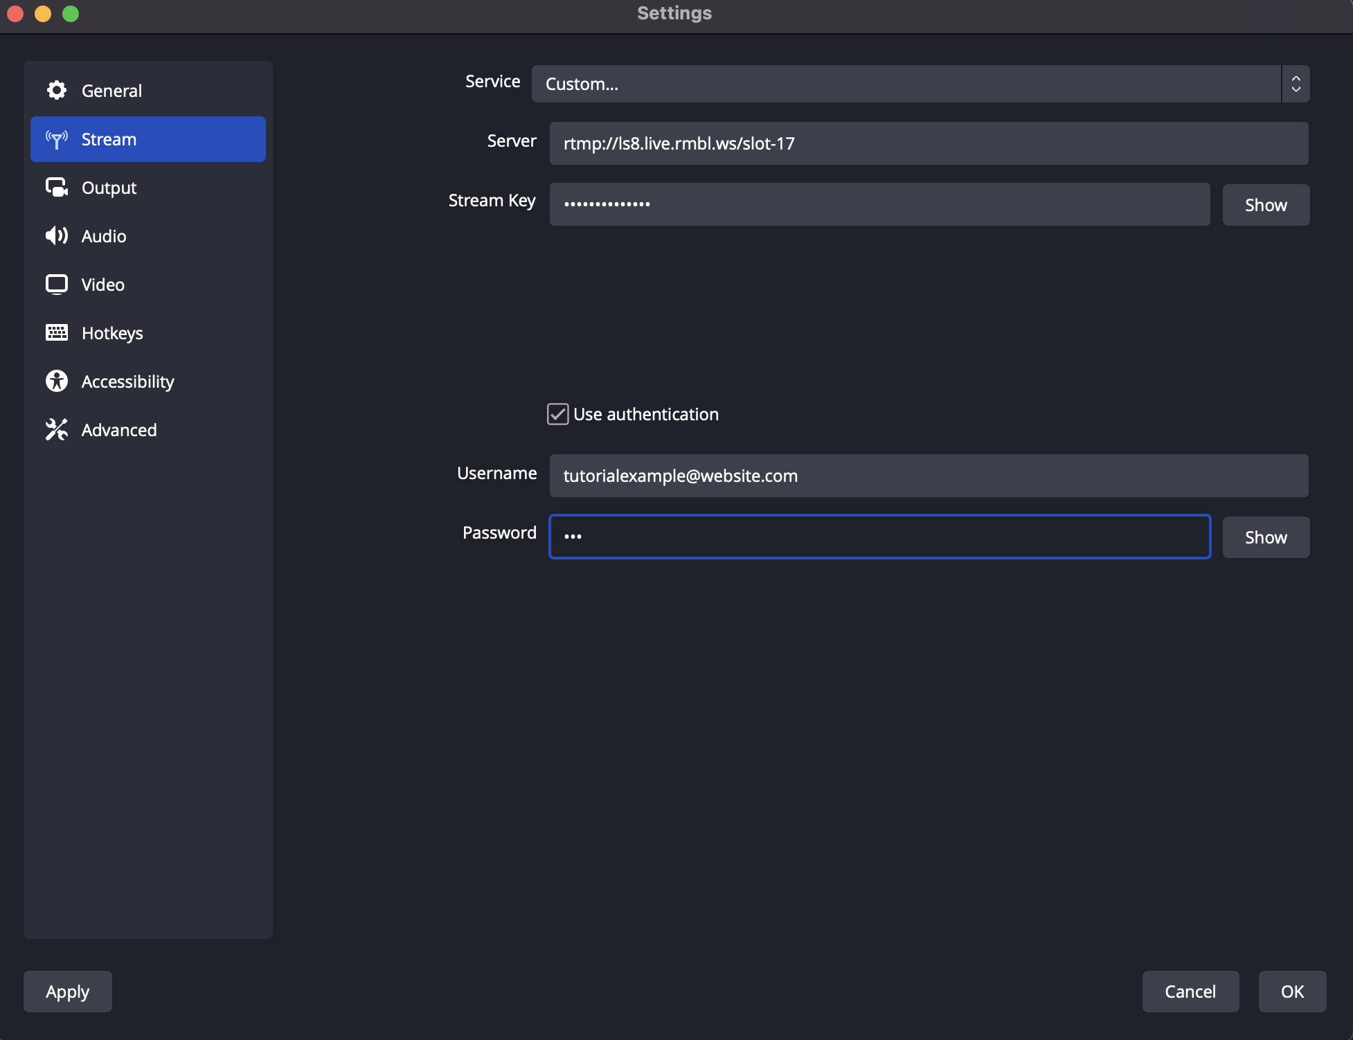
Task: Click the Audio settings icon
Action: coord(55,235)
